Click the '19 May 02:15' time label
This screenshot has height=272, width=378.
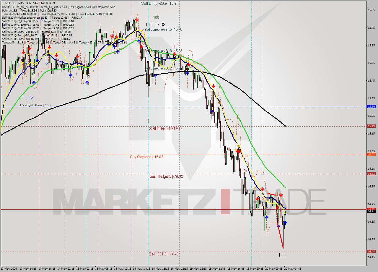click(x=199, y=269)
